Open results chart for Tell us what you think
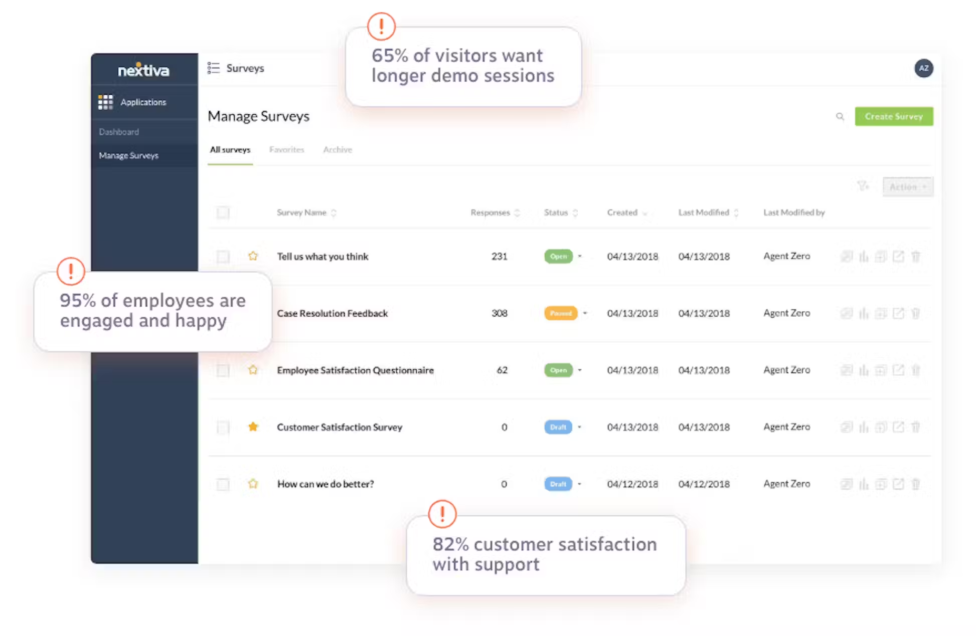Image resolution: width=976 pixels, height=636 pixels. click(864, 256)
